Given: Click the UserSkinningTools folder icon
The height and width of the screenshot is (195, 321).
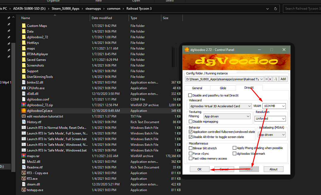Looking at the screenshot, I should coord(24,77).
